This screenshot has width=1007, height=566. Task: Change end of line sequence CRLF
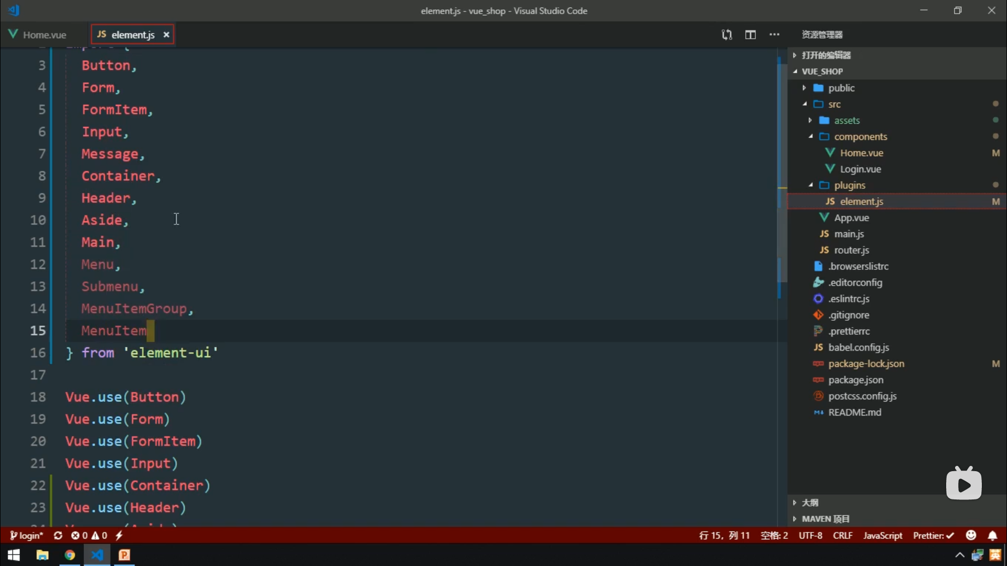coord(843,536)
